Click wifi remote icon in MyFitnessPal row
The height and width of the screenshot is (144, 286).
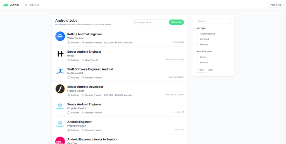83,78
